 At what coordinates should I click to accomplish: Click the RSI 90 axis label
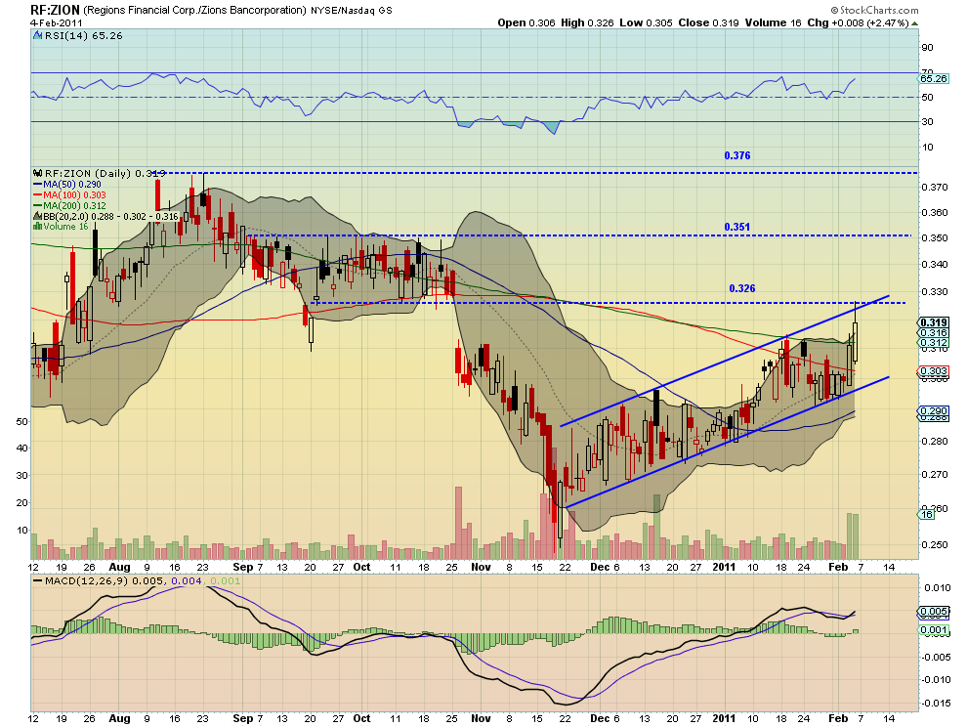928,48
